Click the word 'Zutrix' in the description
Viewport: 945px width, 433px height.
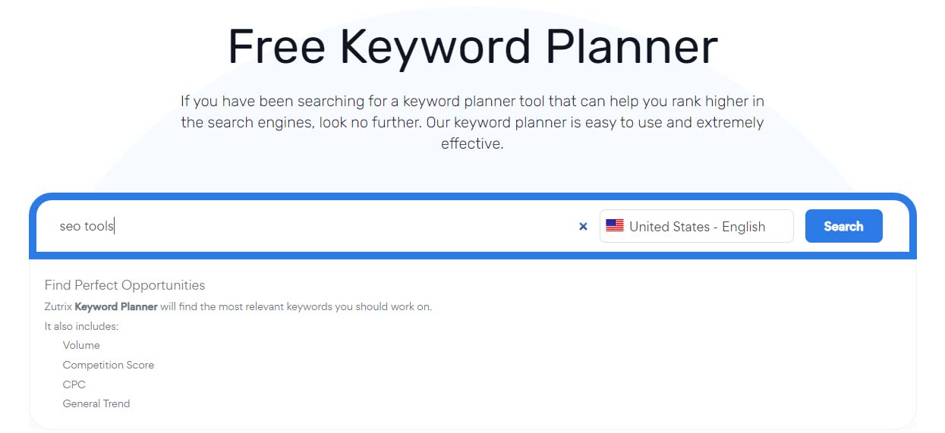point(58,307)
